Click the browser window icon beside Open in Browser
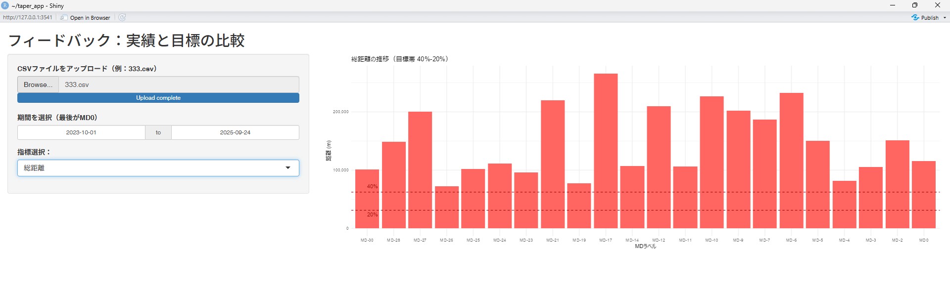This screenshot has width=950, height=292. 64,18
